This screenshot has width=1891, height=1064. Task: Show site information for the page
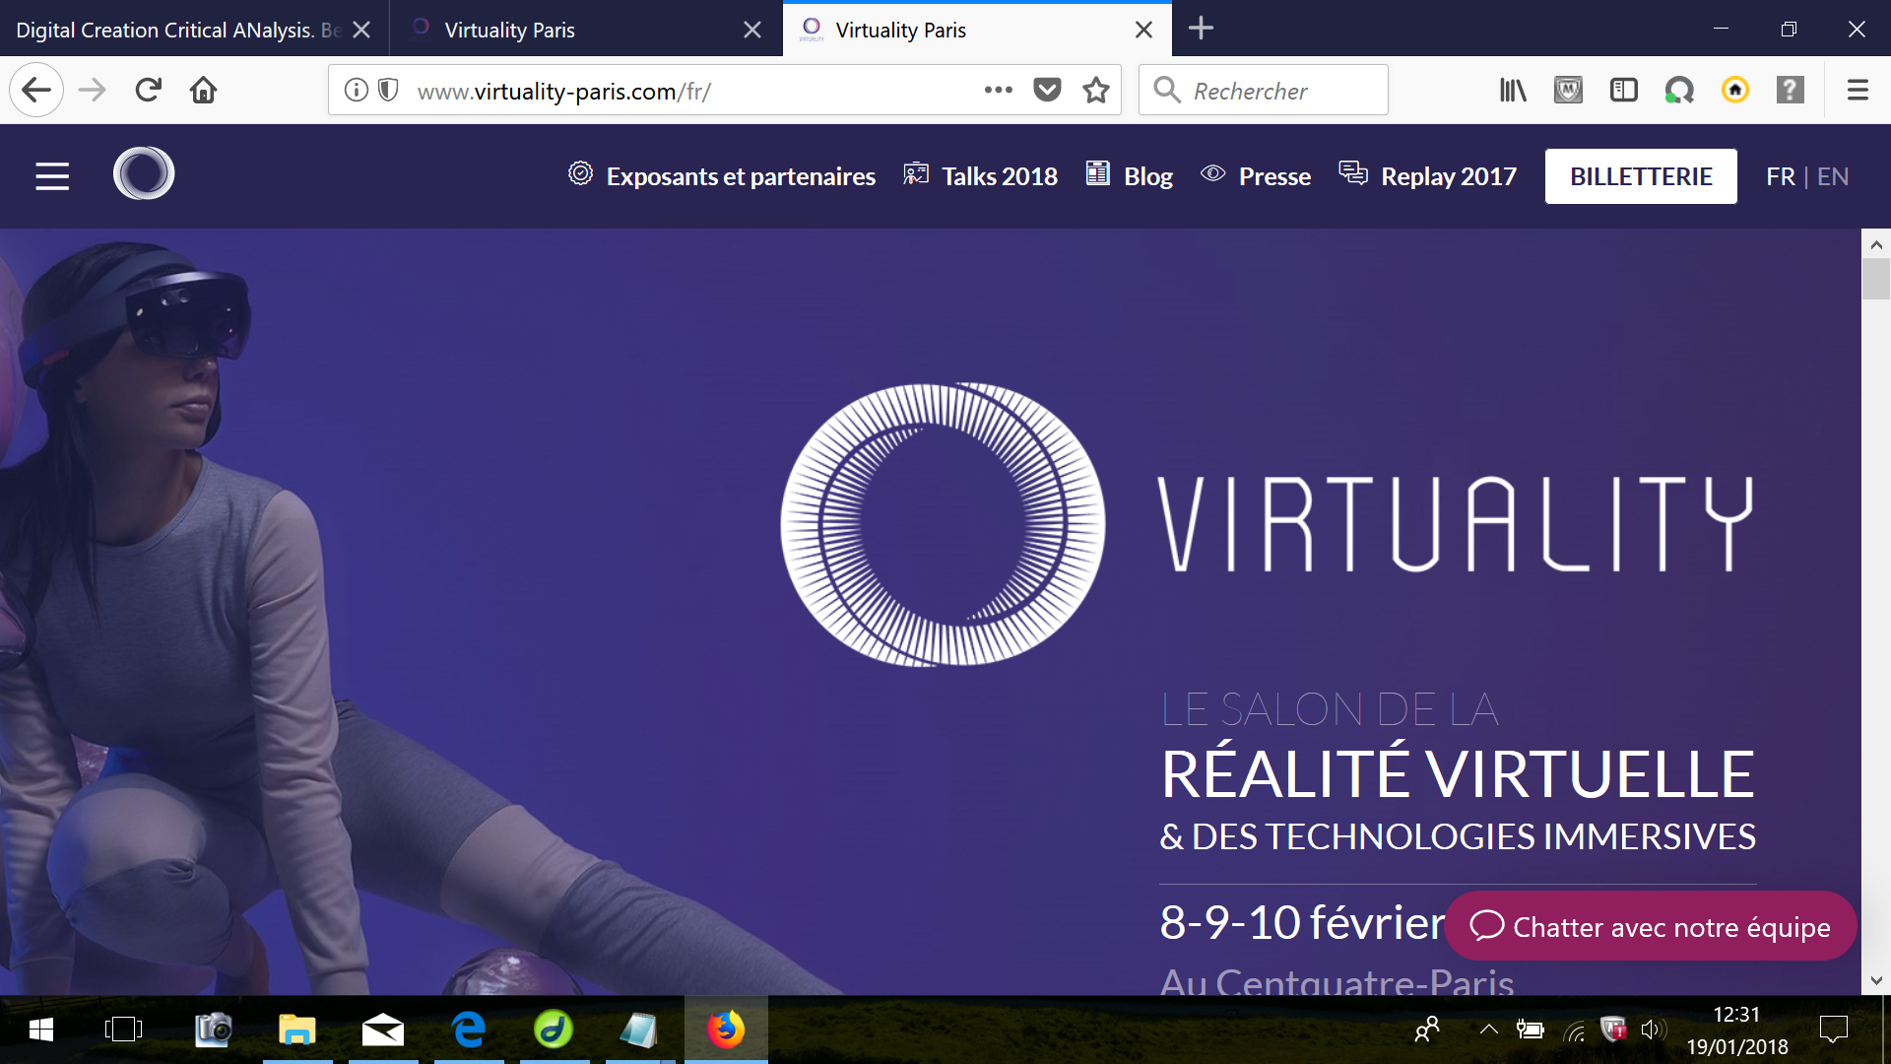pos(356,91)
